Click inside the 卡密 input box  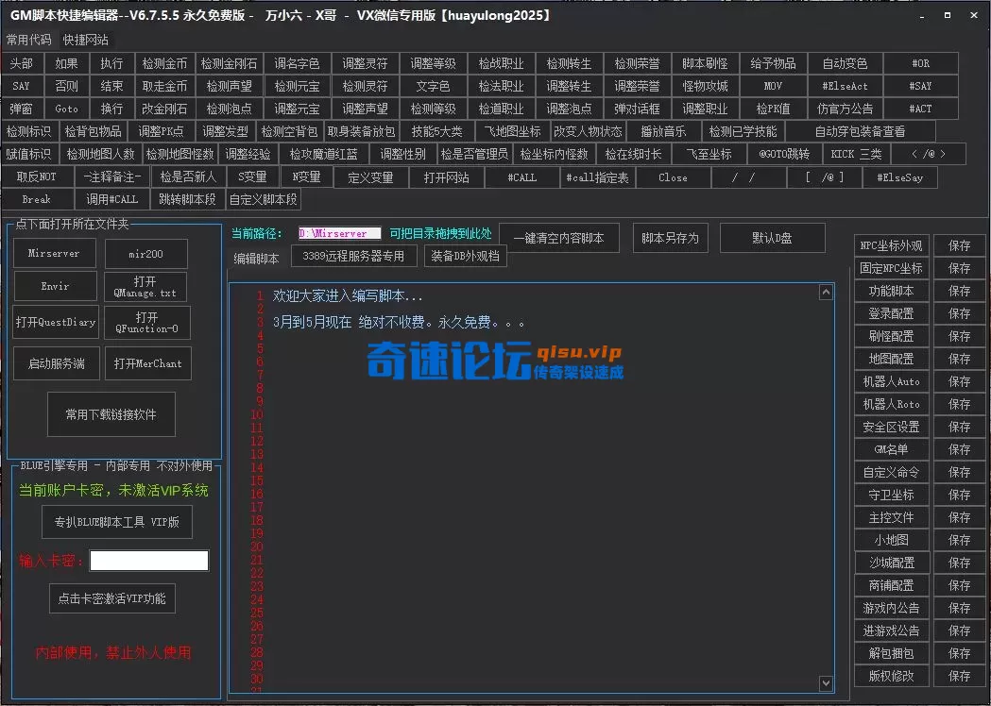(147, 560)
